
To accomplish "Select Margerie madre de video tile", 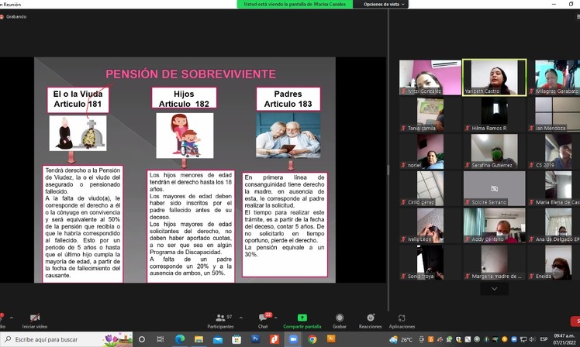I will tap(494, 263).
